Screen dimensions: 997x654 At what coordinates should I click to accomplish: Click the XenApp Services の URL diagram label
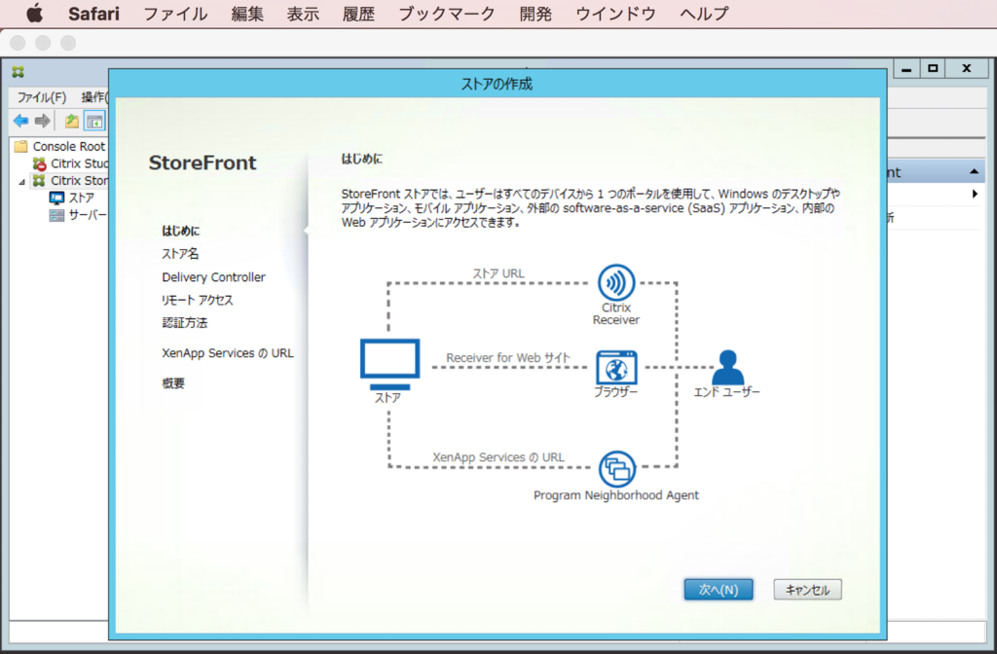pos(498,457)
